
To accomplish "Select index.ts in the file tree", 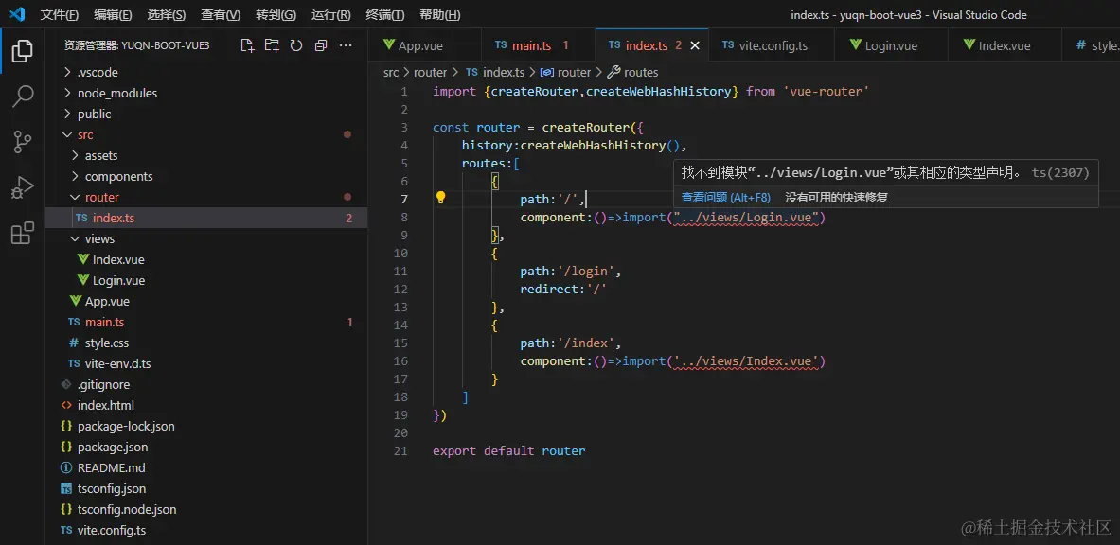I will pos(206,218).
